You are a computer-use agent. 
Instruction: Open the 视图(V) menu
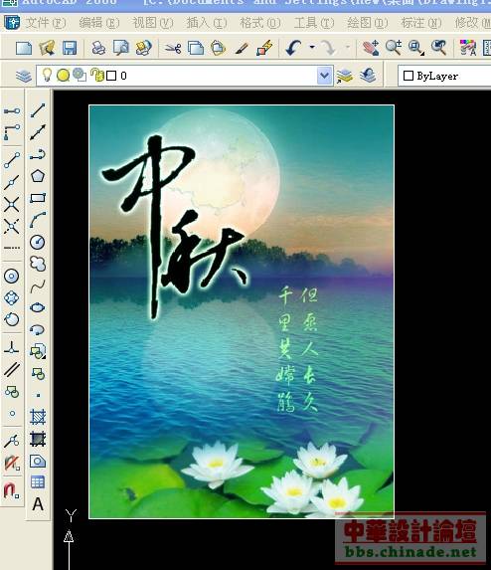[152, 23]
